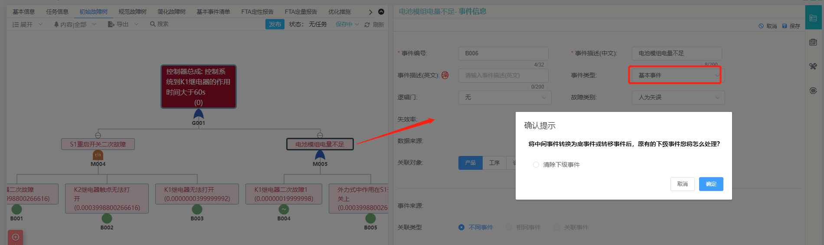The height and width of the screenshot is (245, 824).
Task: Select the 工序 associated object tab
Action: click(494, 162)
